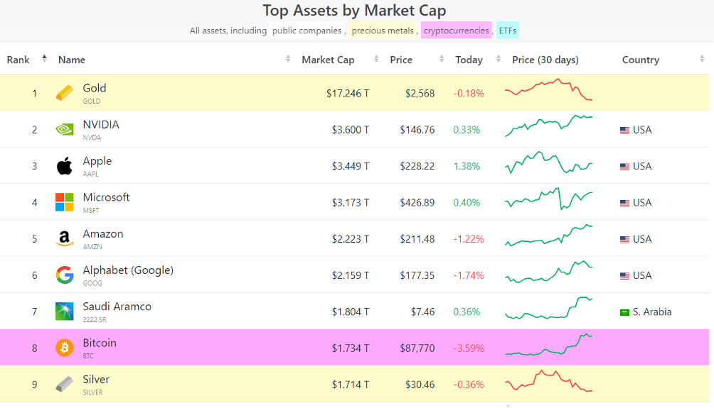
Task: Toggle the ETFs filter tag
Action: 508,31
